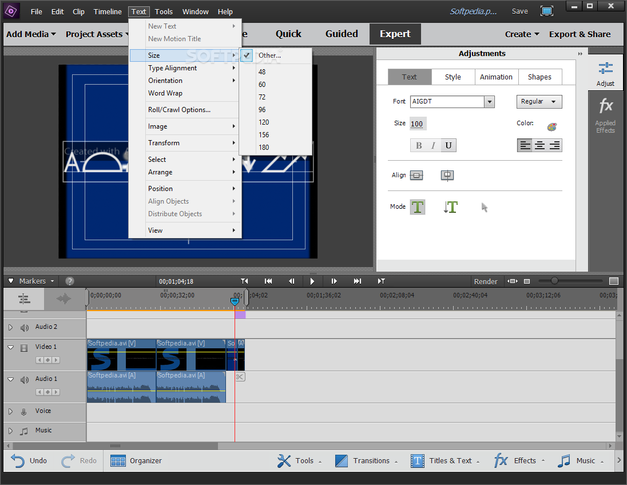Viewport: 627px width, 485px height.
Task: Open the Transitions panel
Action: (x=366, y=460)
